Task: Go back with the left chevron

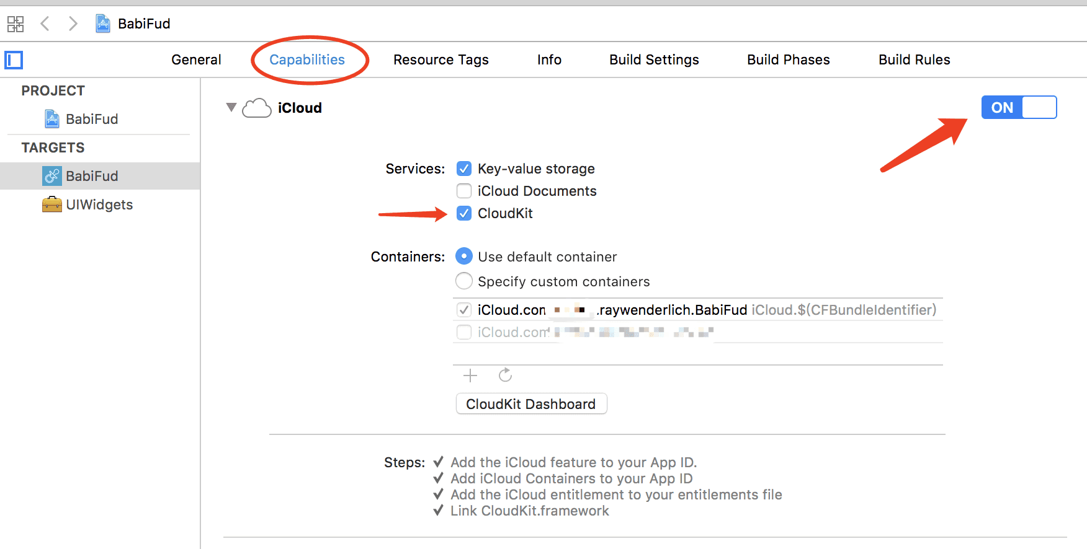Action: pos(45,24)
